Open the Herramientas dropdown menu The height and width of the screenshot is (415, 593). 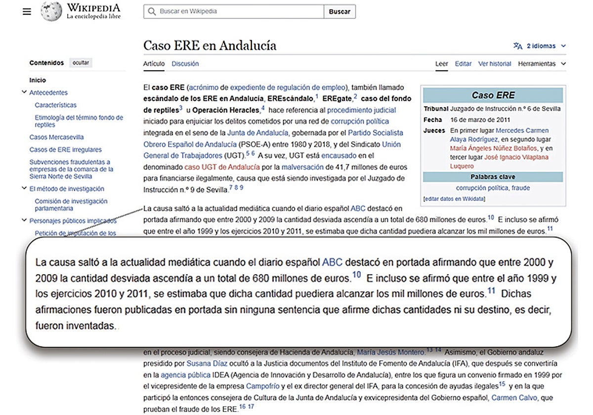[542, 64]
